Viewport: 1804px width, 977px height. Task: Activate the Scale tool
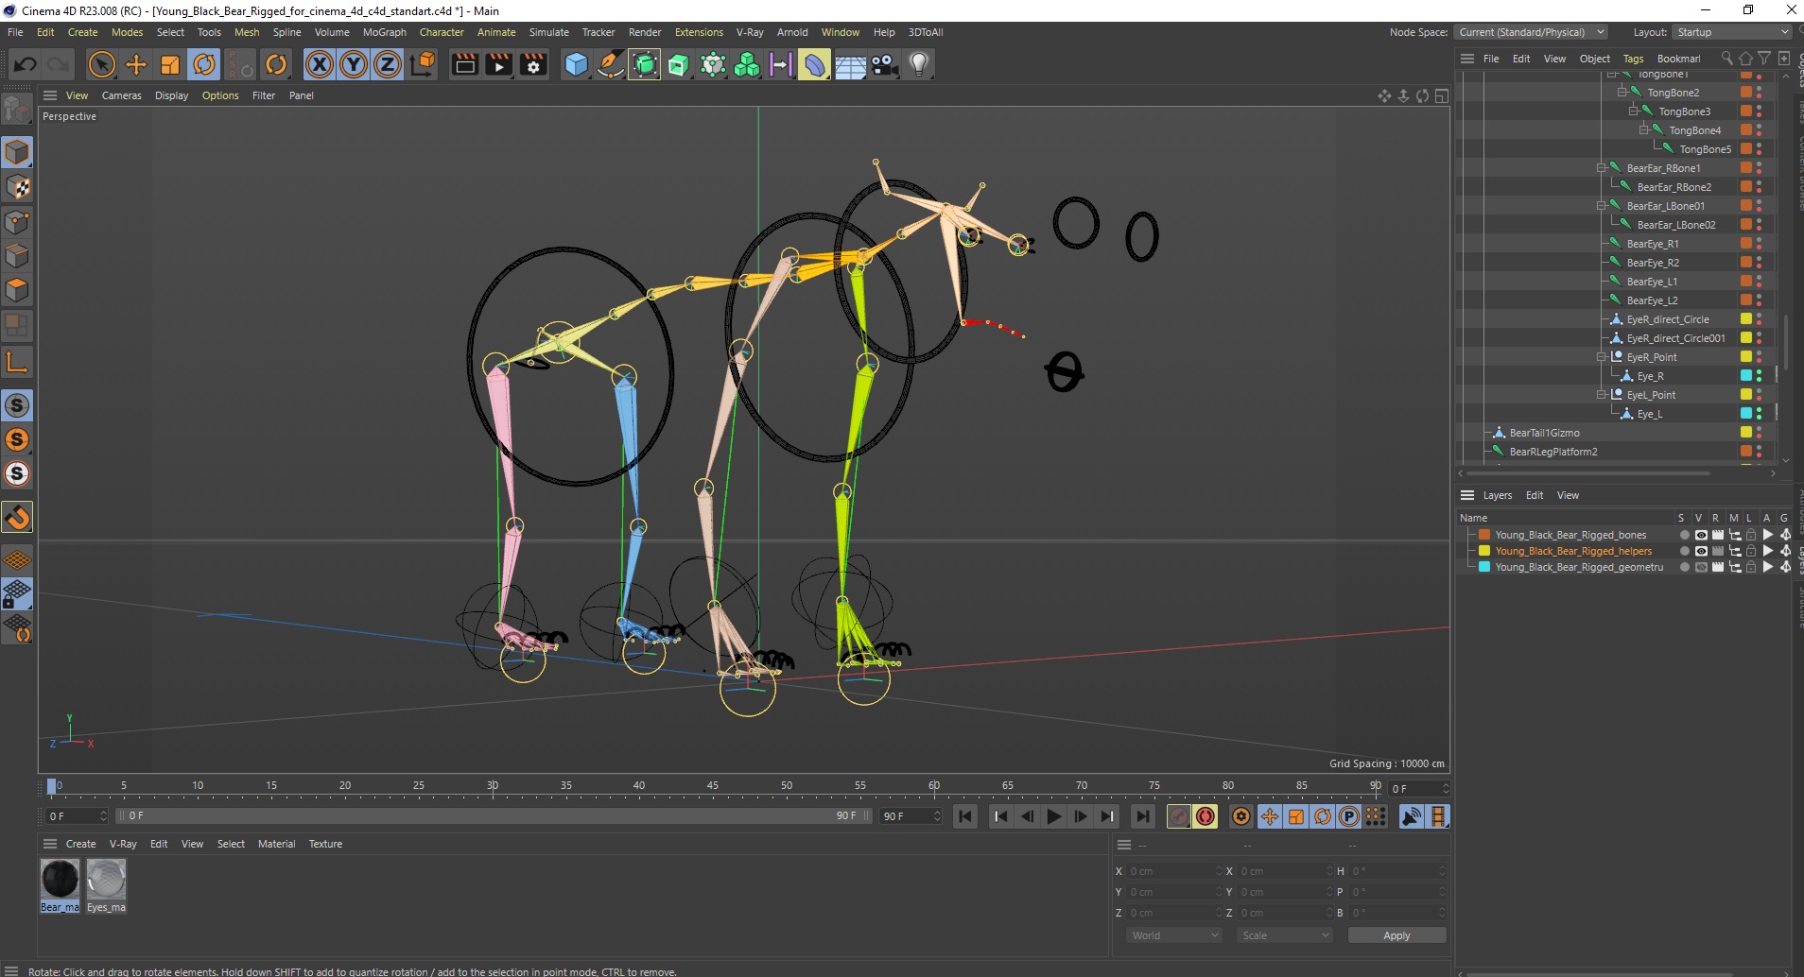point(170,64)
